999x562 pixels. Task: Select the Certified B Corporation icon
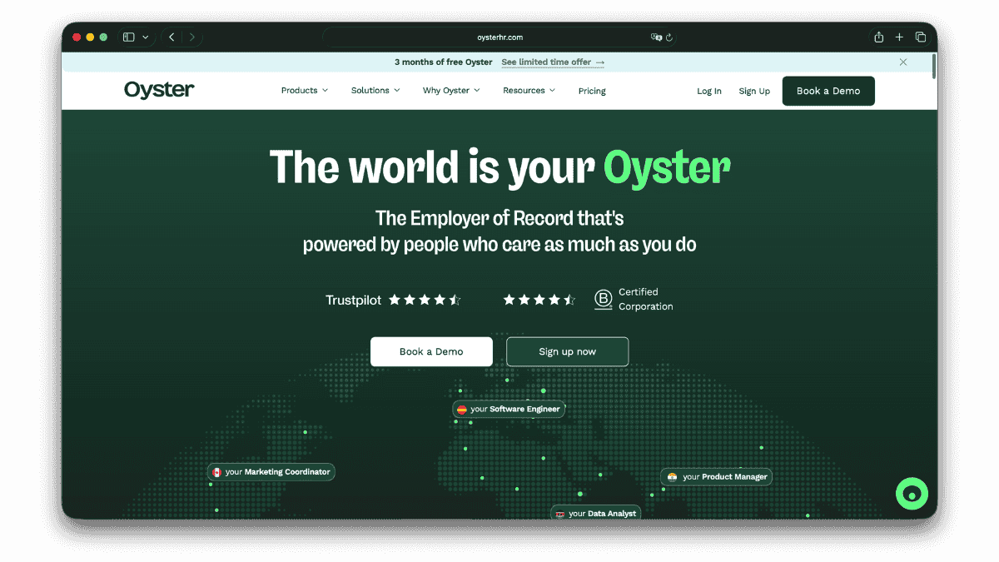[602, 299]
